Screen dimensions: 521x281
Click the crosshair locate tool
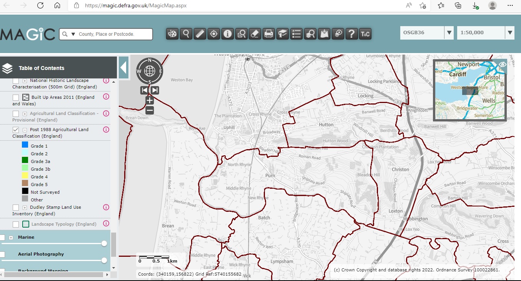pyautogui.click(x=214, y=34)
